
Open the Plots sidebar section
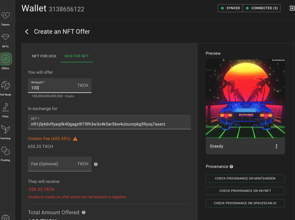point(6,110)
